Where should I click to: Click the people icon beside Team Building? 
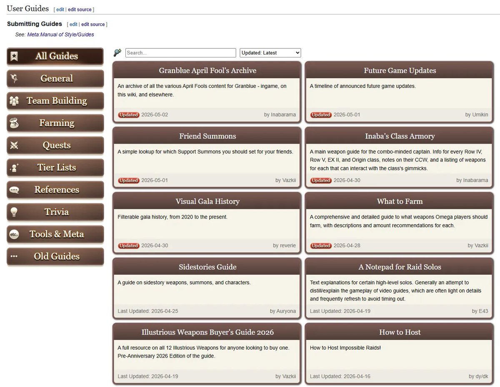point(14,101)
